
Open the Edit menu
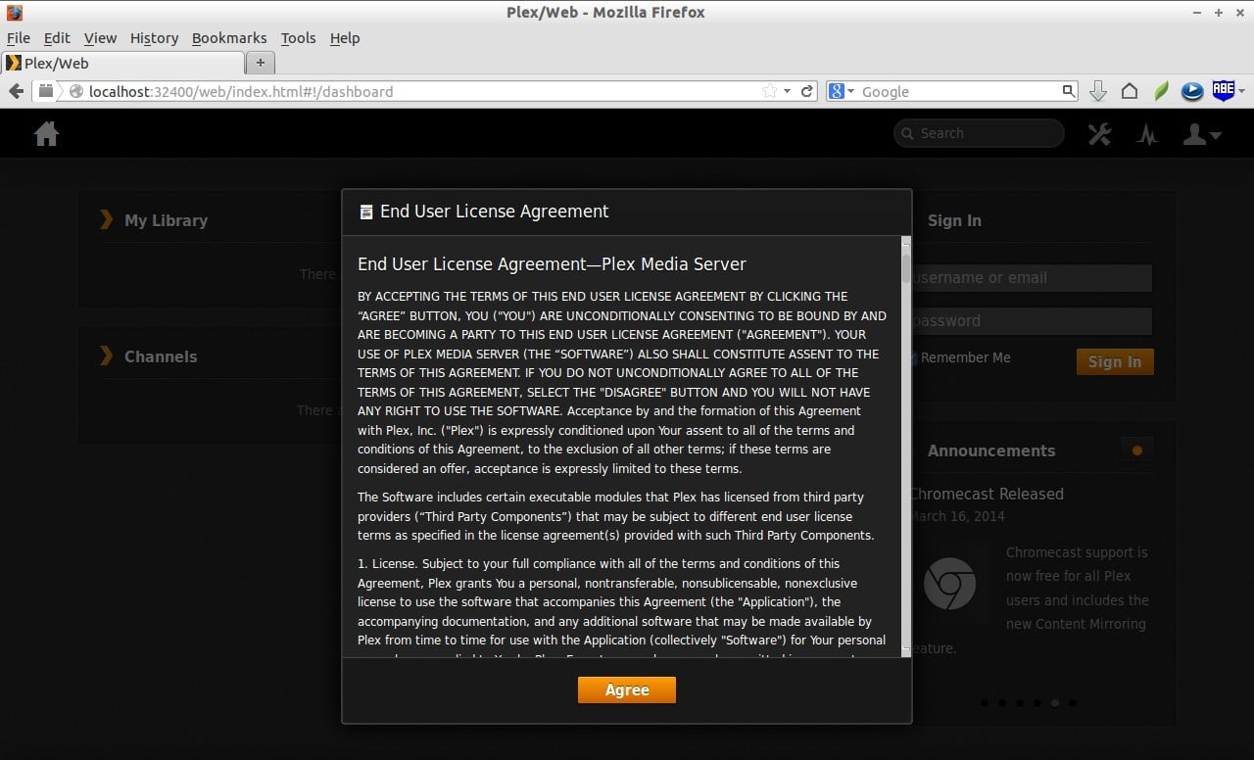click(57, 38)
